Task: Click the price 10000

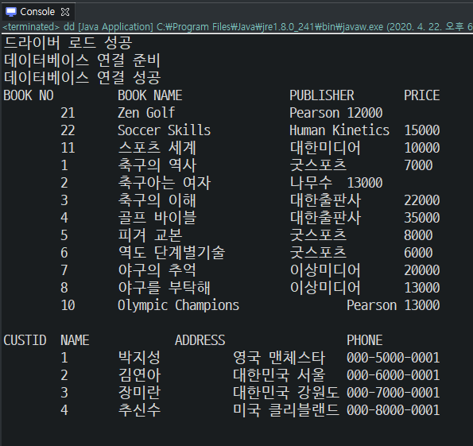Action: click(x=421, y=148)
